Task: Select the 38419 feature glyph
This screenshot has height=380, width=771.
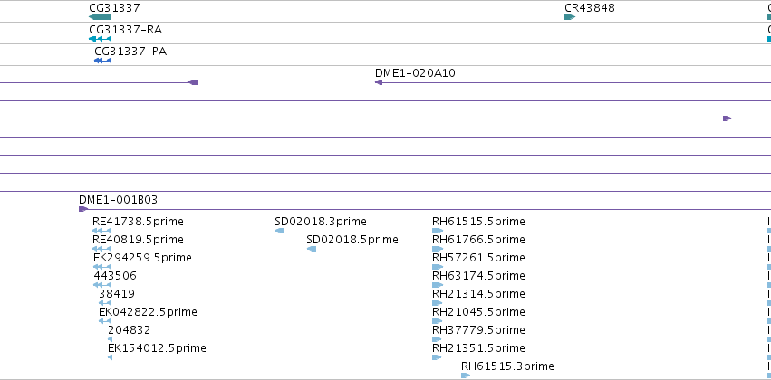Action: point(105,303)
